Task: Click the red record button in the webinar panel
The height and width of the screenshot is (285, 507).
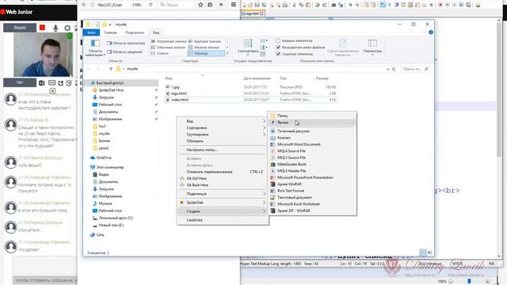Action: click(42, 28)
